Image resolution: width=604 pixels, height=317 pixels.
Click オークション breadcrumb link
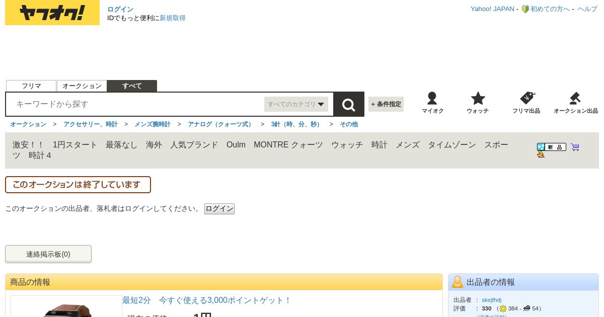28,124
